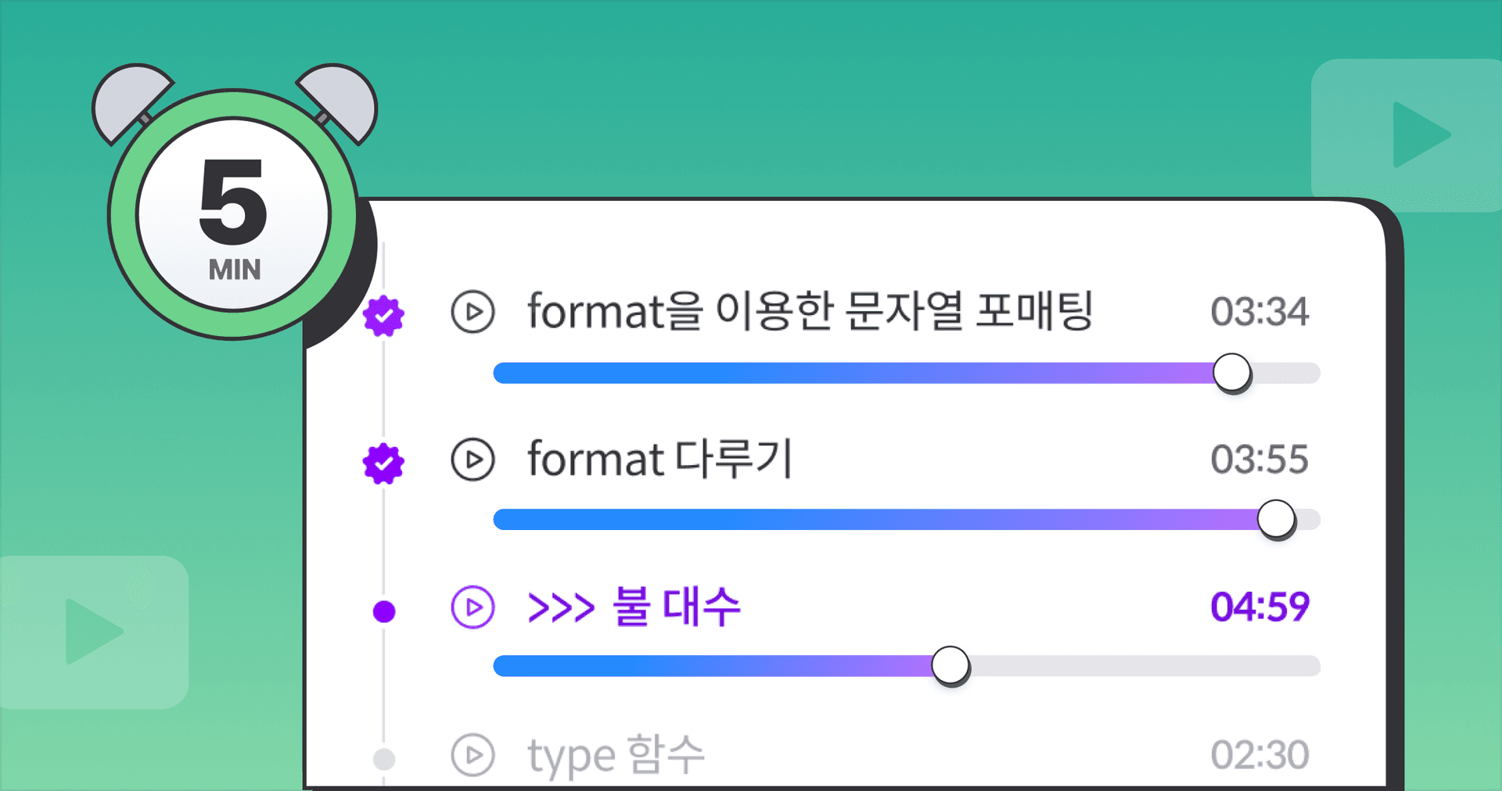Image resolution: width=1502 pixels, height=791 pixels.
Task: Click the 5 MIN alarm clock icon
Action: 233,213
